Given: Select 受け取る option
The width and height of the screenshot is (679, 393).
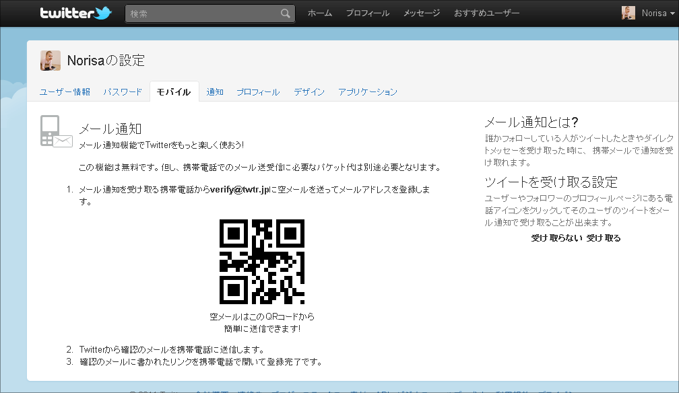Looking at the screenshot, I should pos(604,238).
